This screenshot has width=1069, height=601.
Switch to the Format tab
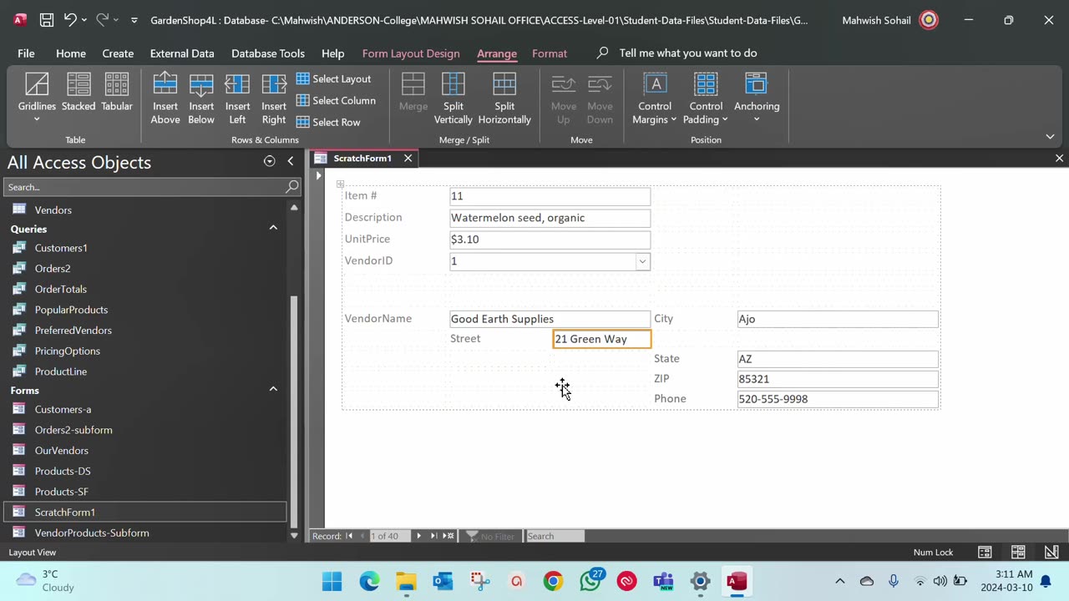pos(550,53)
